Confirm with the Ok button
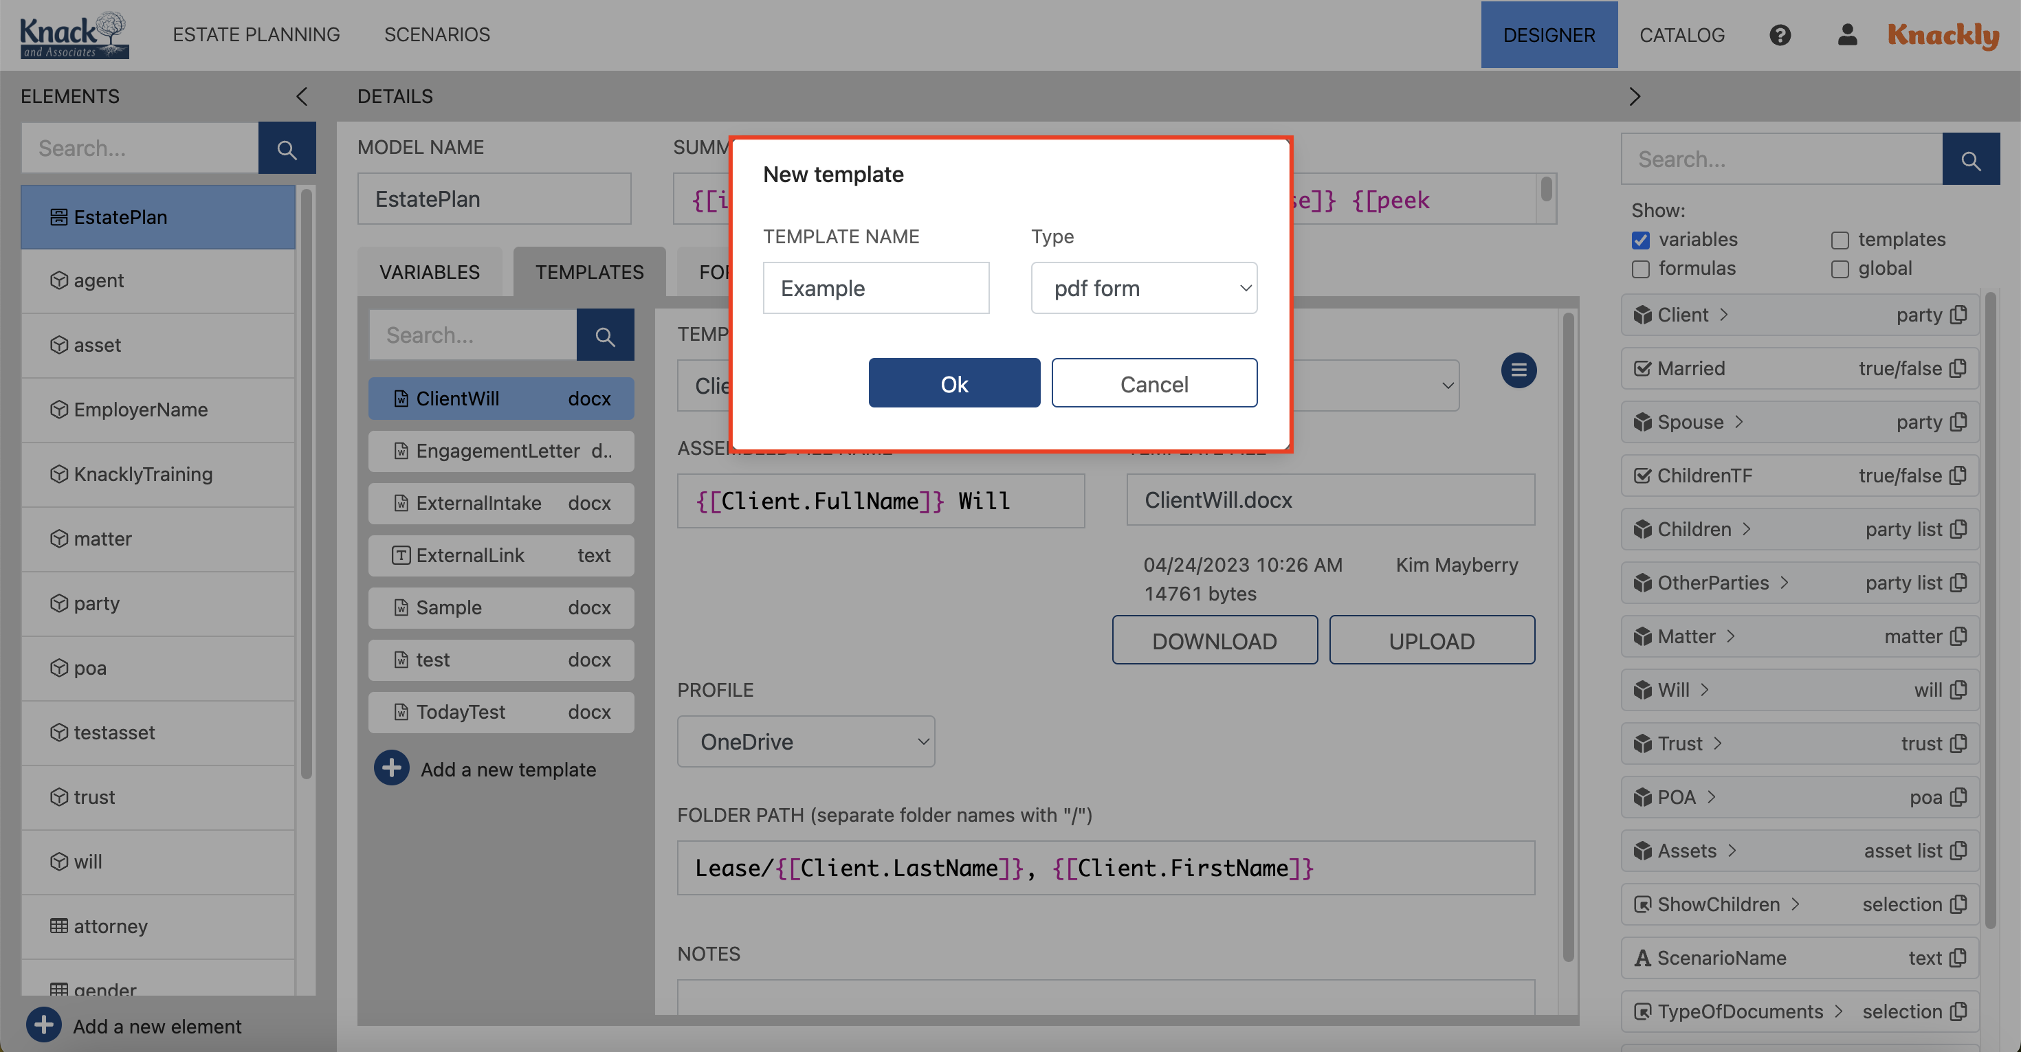 click(x=954, y=383)
